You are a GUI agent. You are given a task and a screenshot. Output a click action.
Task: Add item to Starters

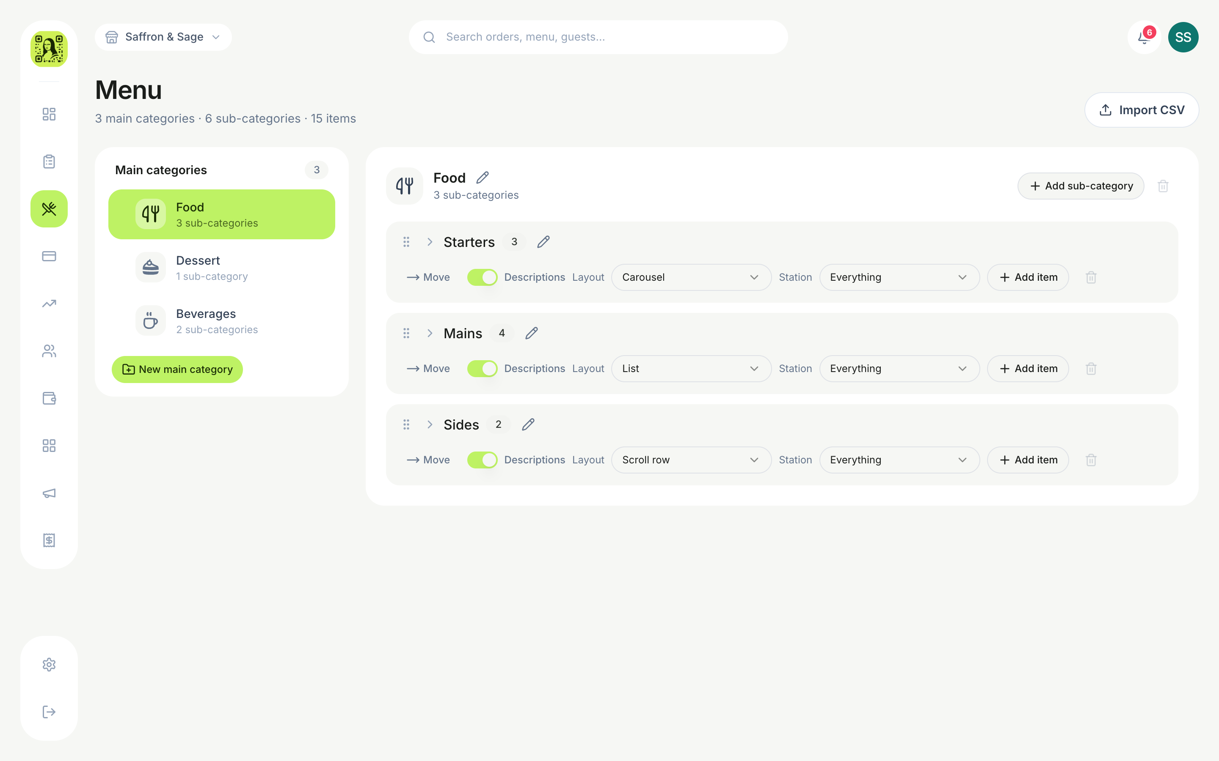(1028, 277)
